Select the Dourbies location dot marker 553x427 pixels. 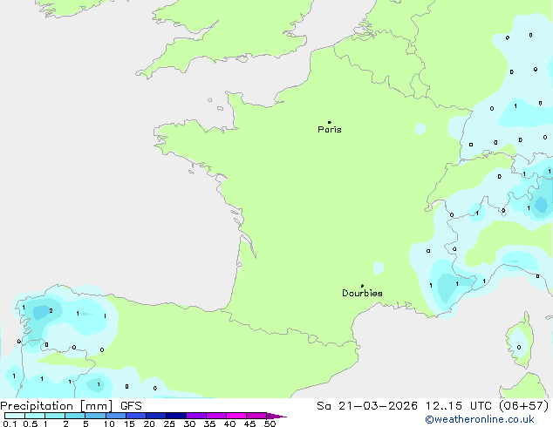pos(362,286)
